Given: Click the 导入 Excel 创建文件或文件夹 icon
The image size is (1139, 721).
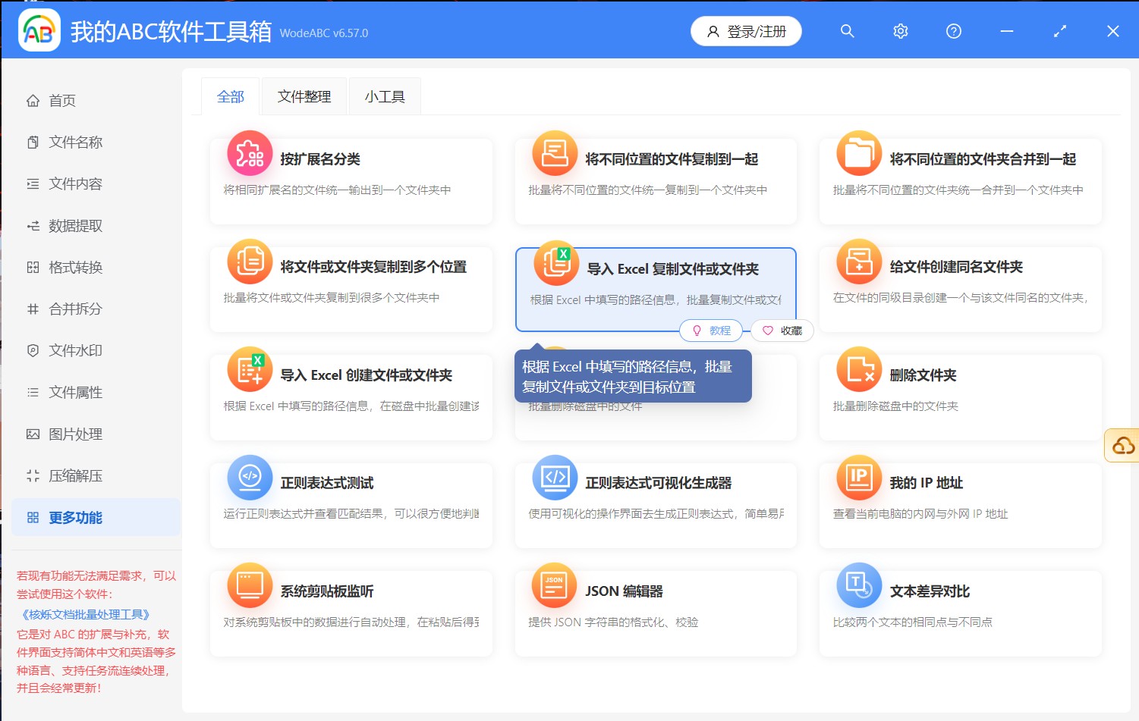Looking at the screenshot, I should [x=250, y=369].
